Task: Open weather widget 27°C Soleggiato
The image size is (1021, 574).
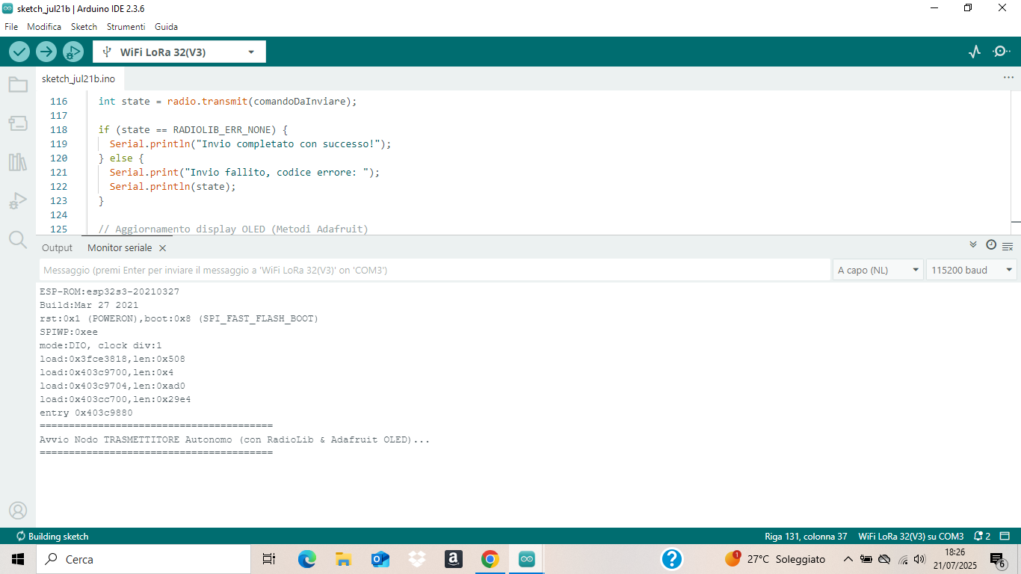Action: (775, 559)
